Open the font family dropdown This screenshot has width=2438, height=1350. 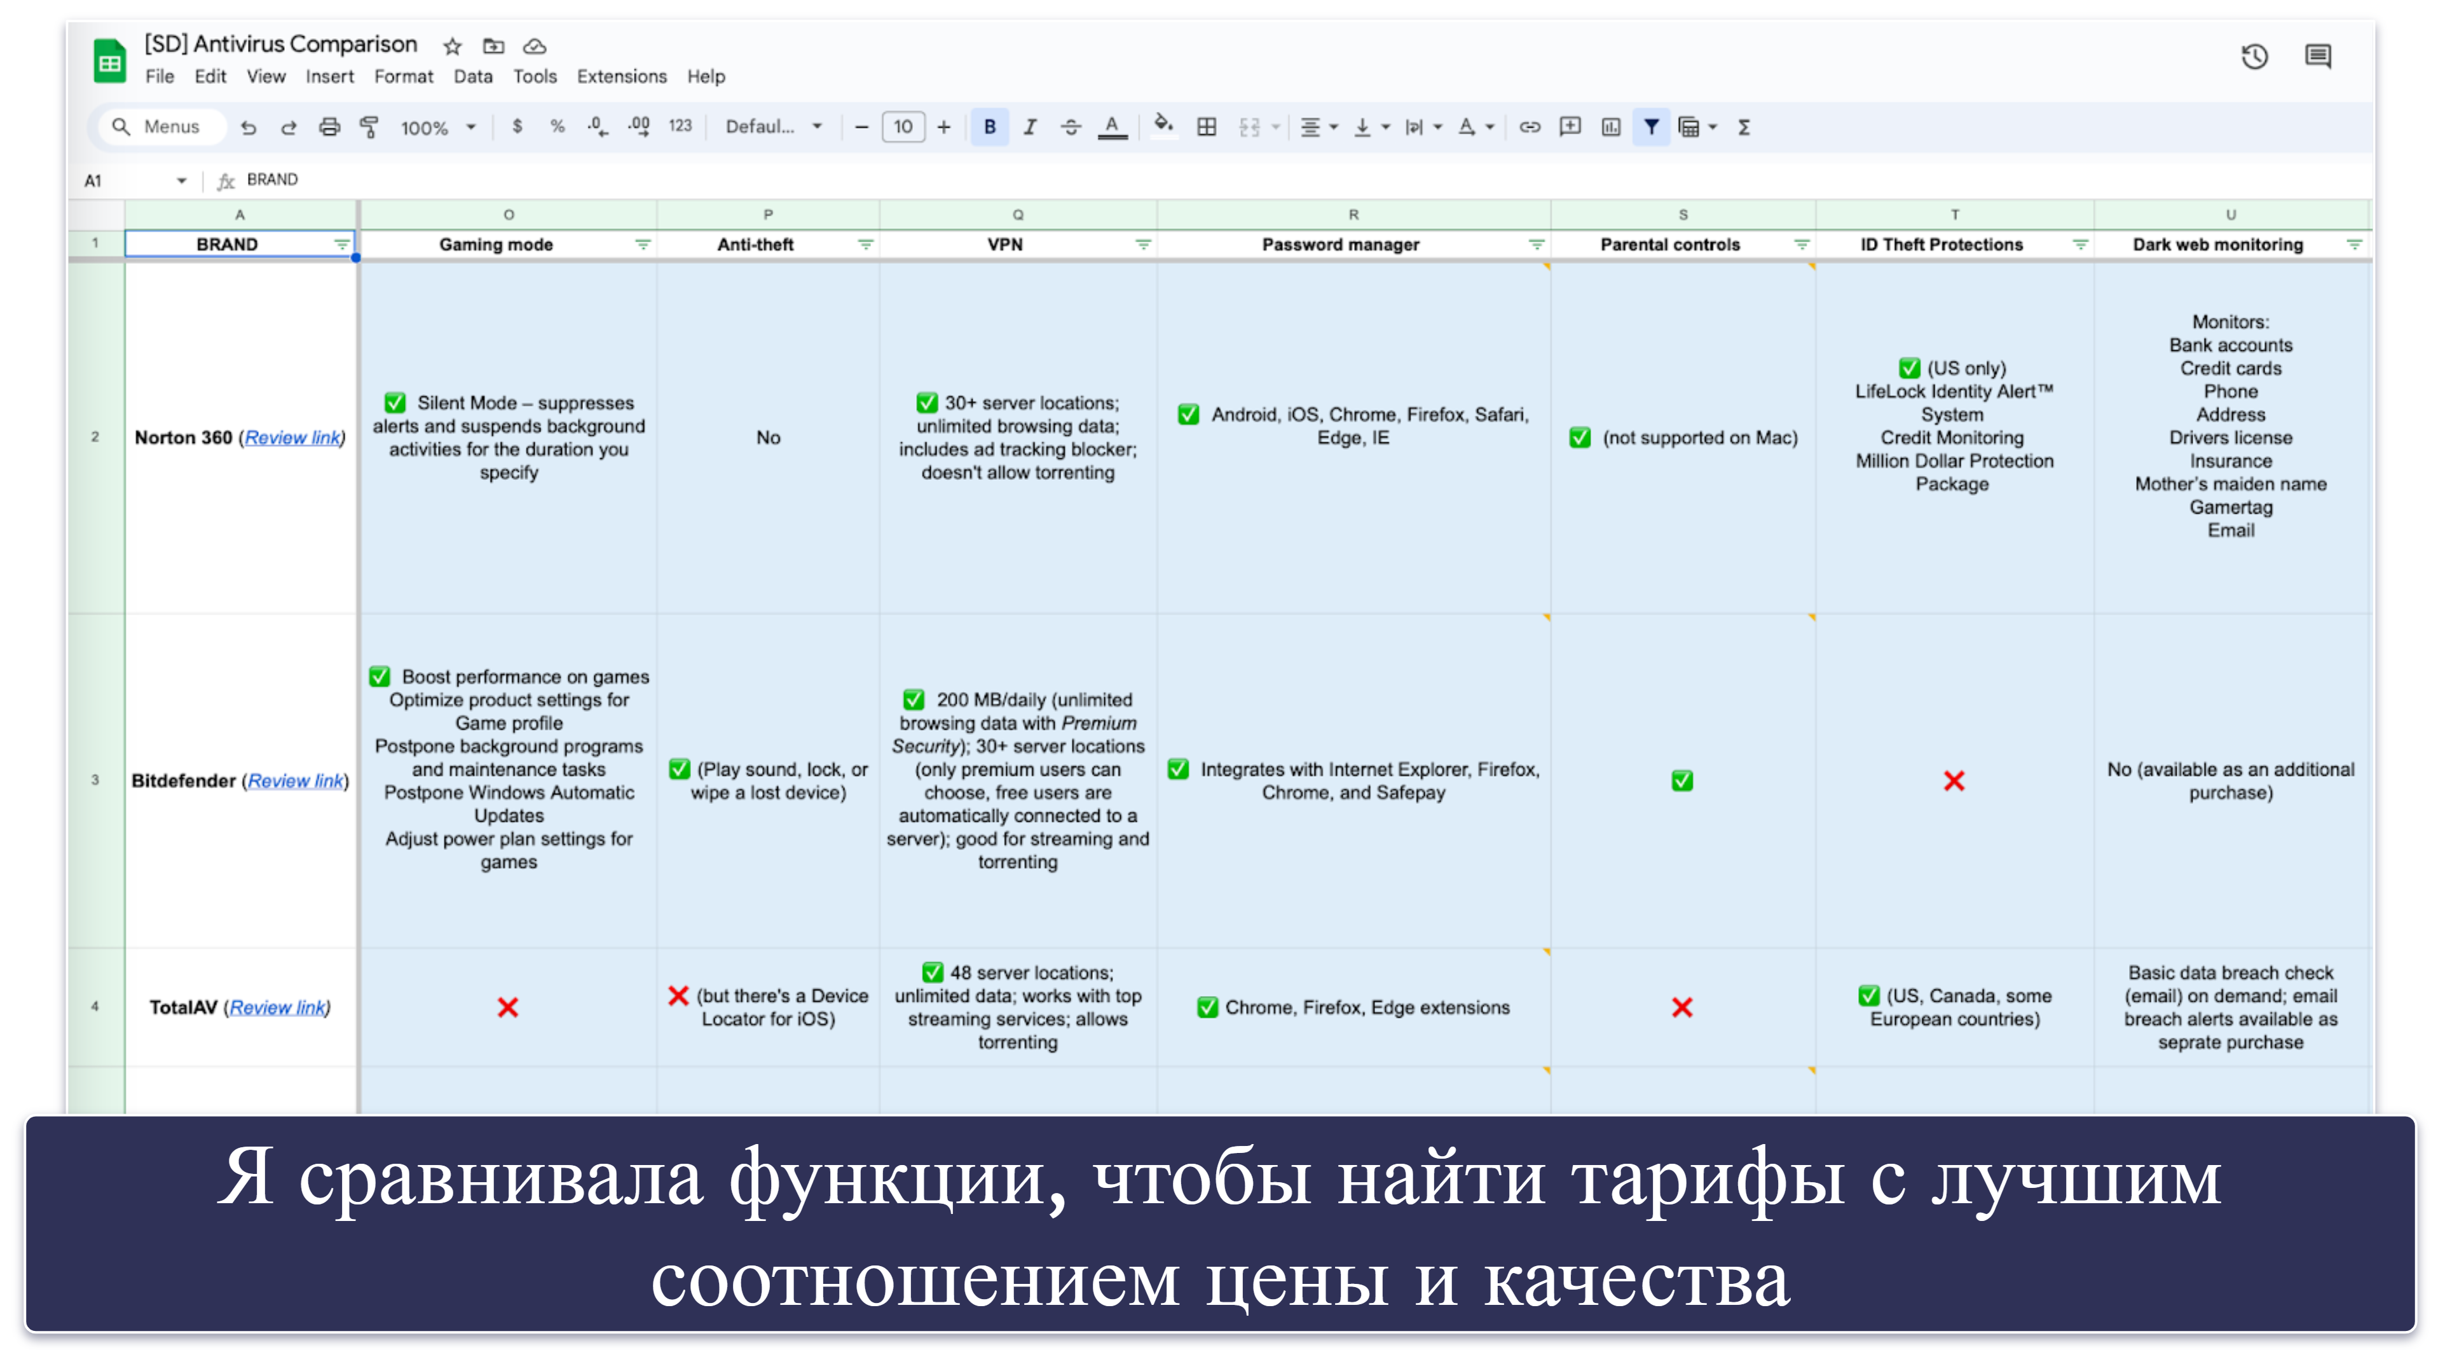coord(774,126)
